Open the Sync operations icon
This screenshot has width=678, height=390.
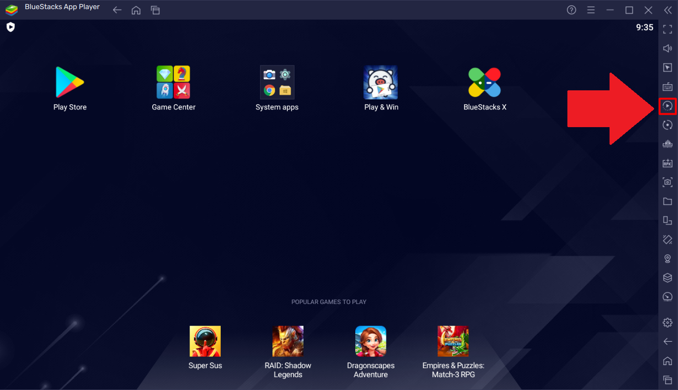pyautogui.click(x=667, y=125)
